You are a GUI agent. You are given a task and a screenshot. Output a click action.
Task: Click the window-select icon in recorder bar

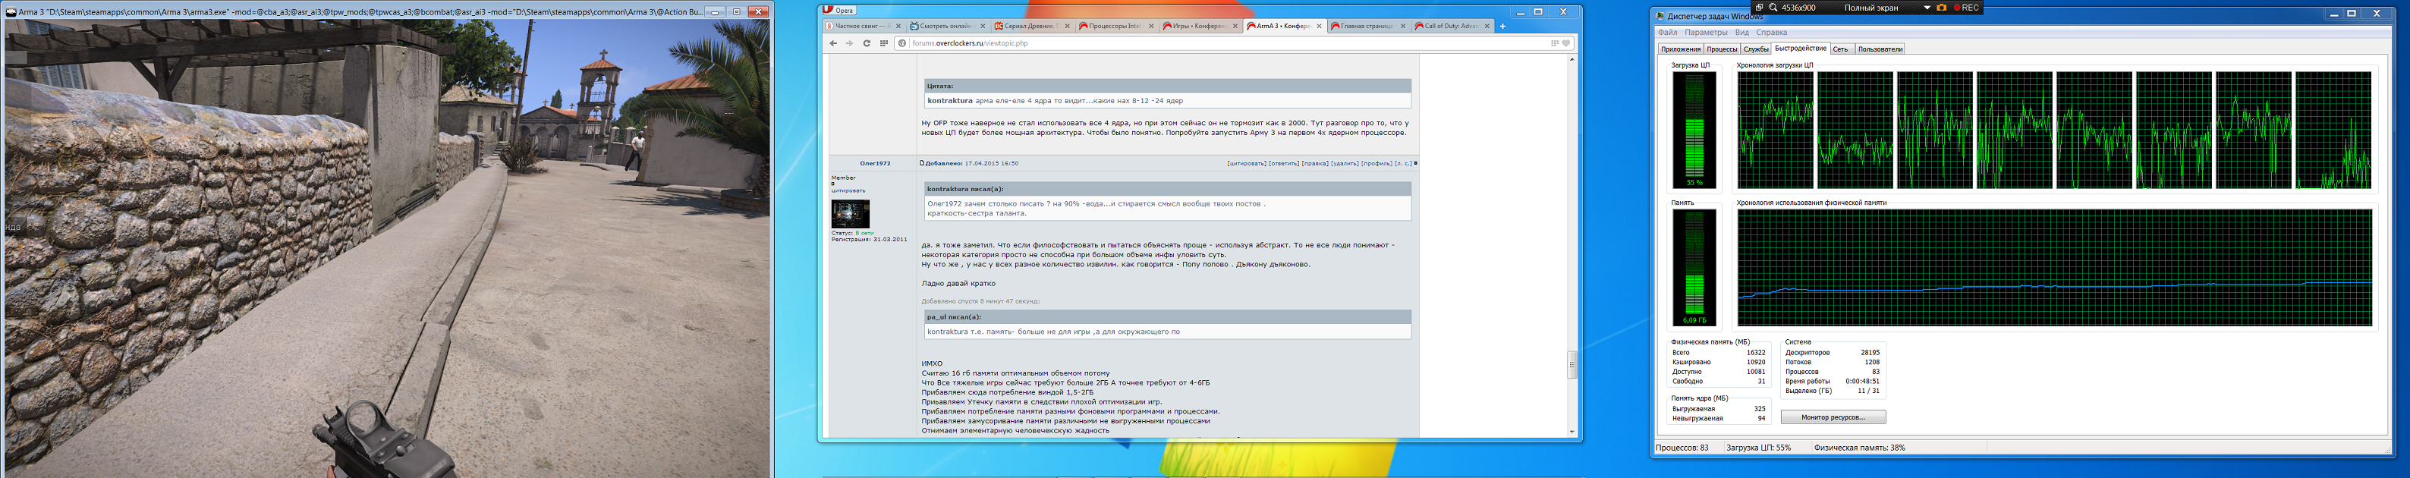[x=1759, y=8]
